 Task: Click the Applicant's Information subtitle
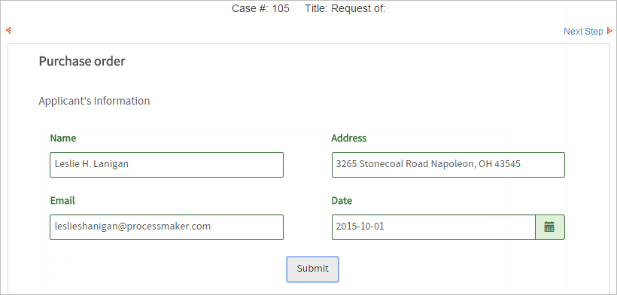pos(94,101)
